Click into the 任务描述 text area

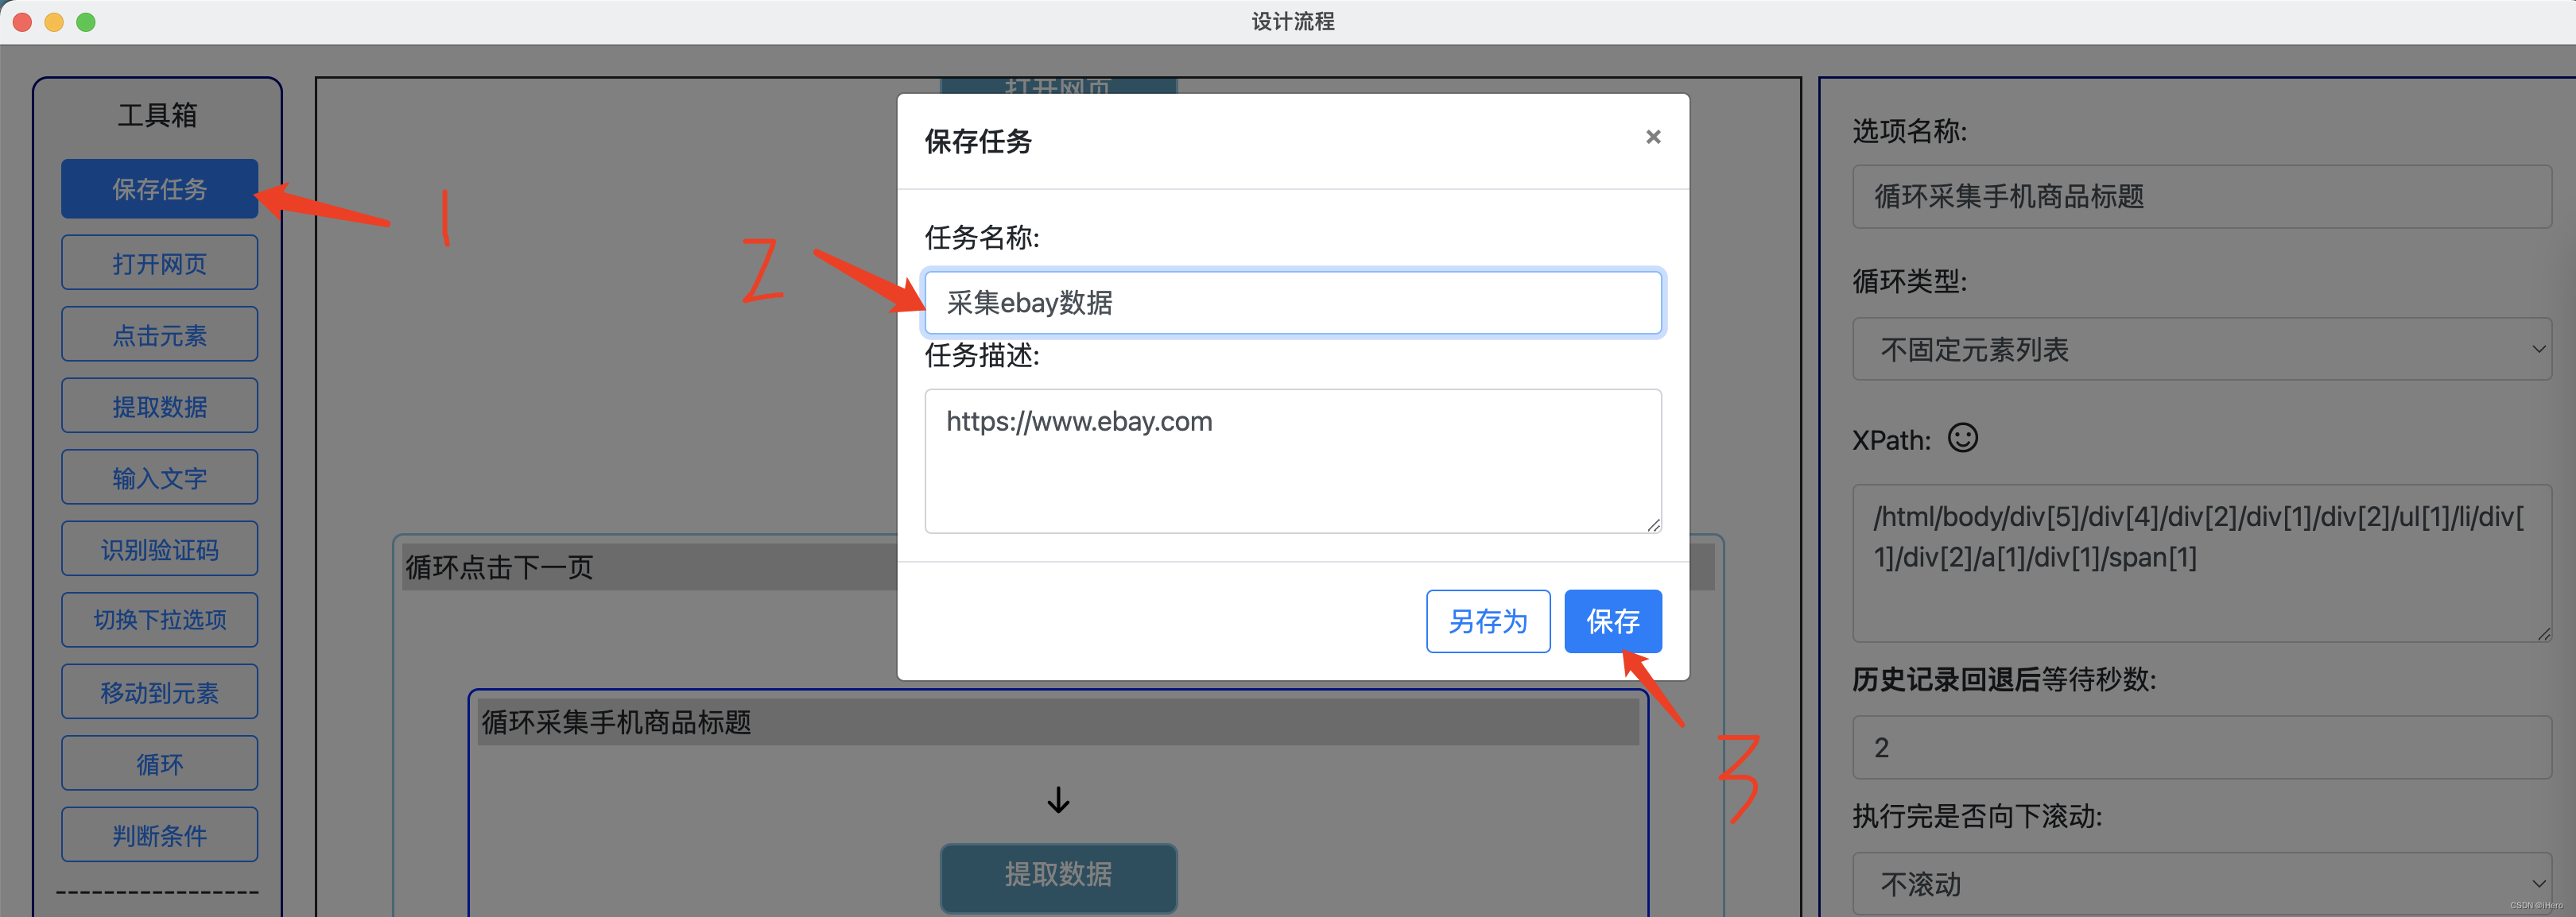(1293, 462)
